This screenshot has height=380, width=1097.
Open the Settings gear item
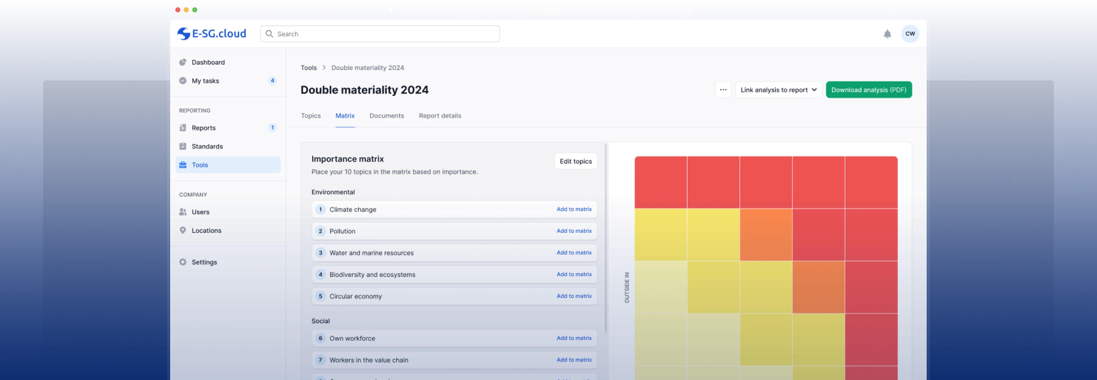pos(204,262)
